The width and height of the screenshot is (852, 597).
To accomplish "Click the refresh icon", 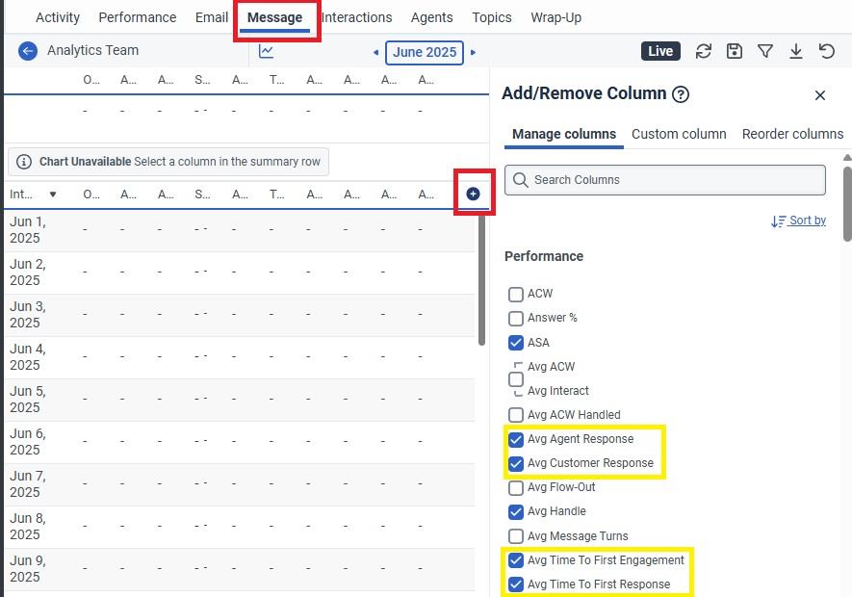I will coord(704,51).
